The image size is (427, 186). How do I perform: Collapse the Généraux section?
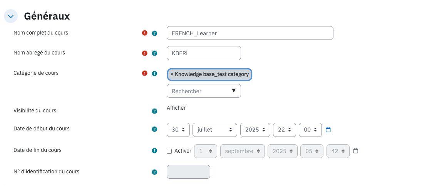point(11,16)
